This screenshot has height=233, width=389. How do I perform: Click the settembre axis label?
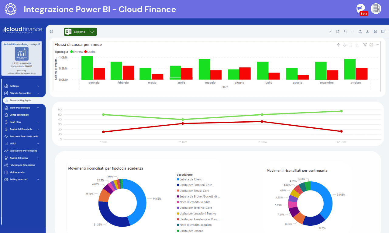pyautogui.click(x=326, y=83)
